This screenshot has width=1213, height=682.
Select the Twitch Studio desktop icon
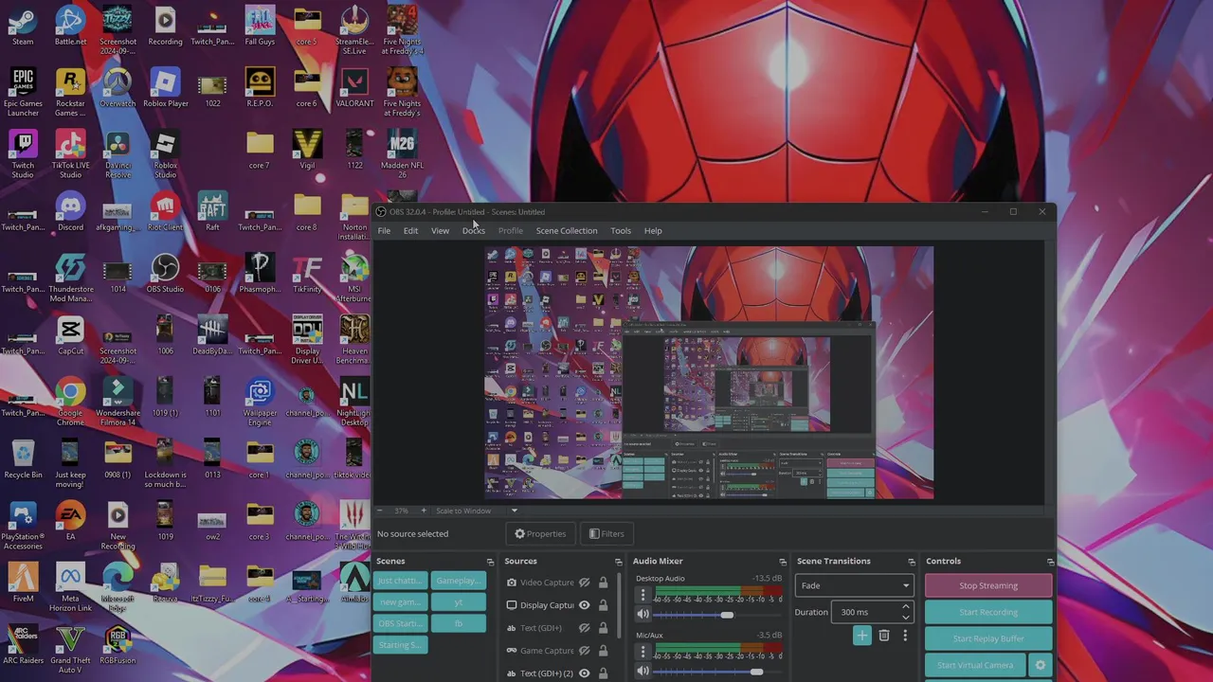coord(23,154)
